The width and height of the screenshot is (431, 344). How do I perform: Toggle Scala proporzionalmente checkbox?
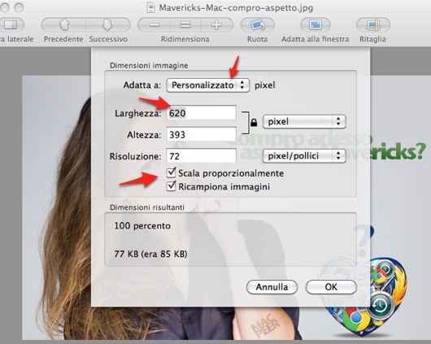(x=172, y=172)
